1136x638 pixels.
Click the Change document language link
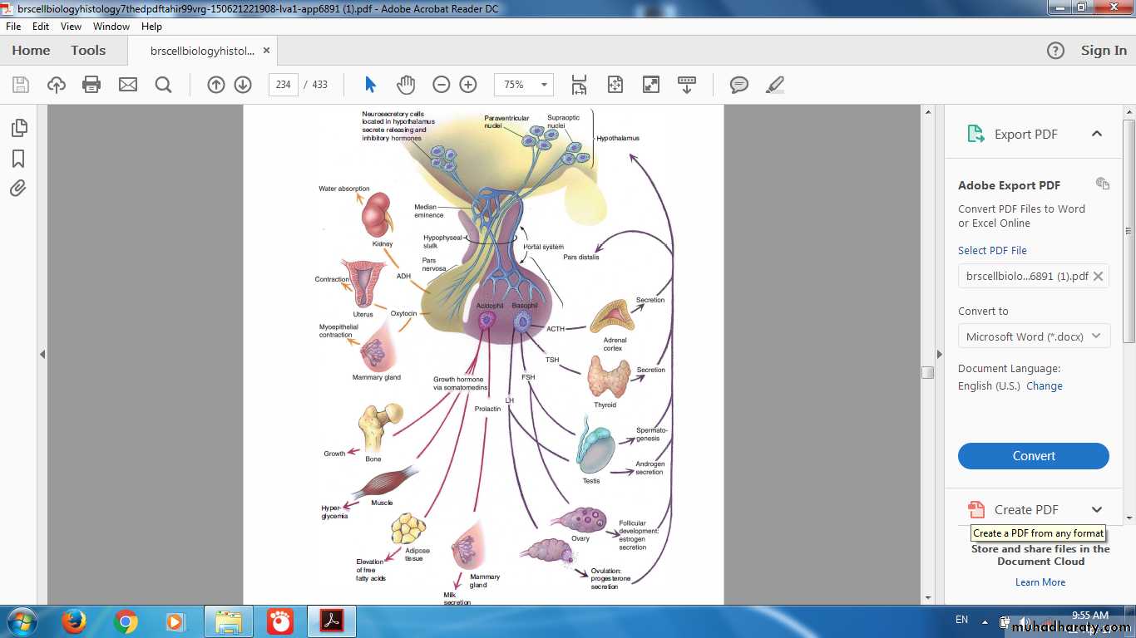tap(1044, 386)
